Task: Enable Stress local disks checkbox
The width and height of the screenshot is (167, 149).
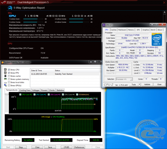Action: coord(9,82)
